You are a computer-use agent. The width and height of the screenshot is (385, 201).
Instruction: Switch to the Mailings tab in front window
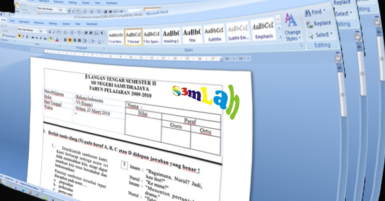[x=53, y=23]
